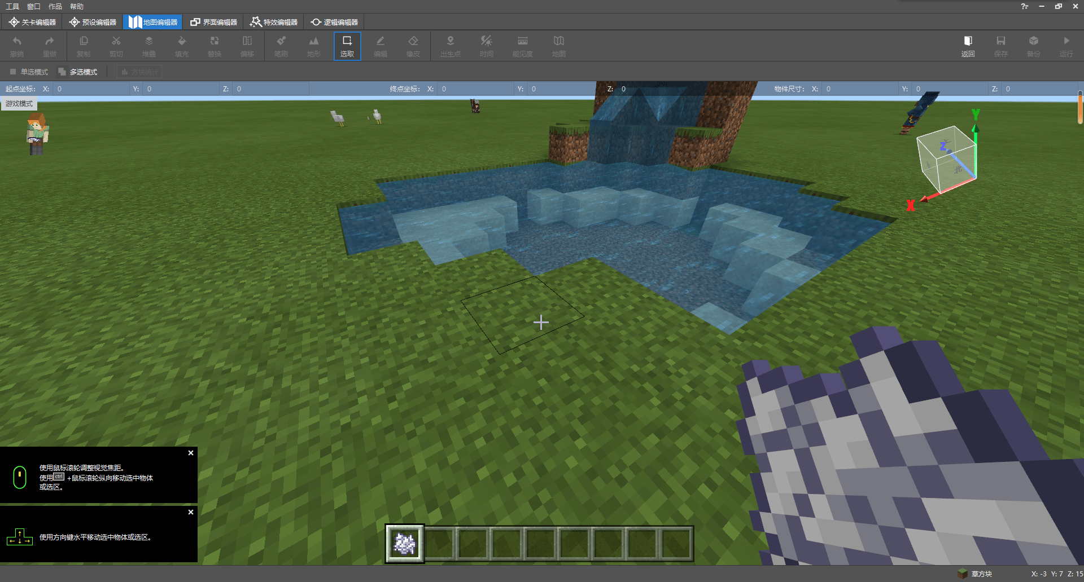
Task: Open the 地图 (map) tool
Action: click(559, 46)
